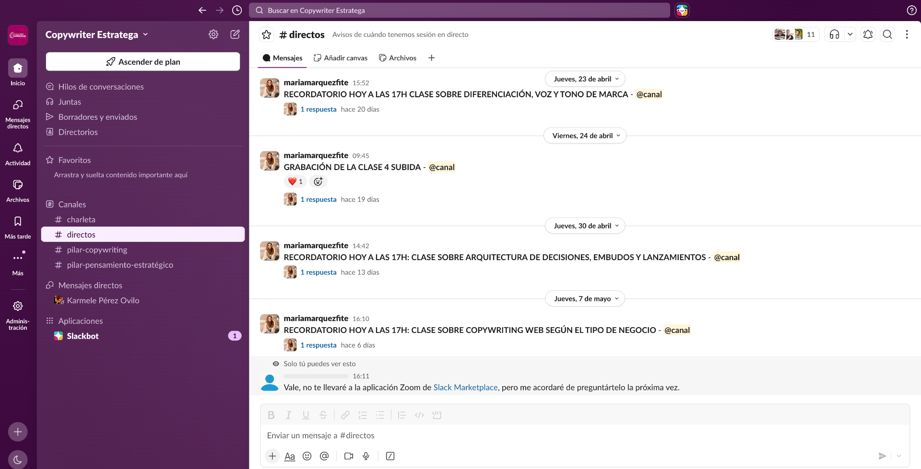Image resolution: width=921 pixels, height=469 pixels.
Task: Open the Archivos tab
Action: tap(398, 58)
